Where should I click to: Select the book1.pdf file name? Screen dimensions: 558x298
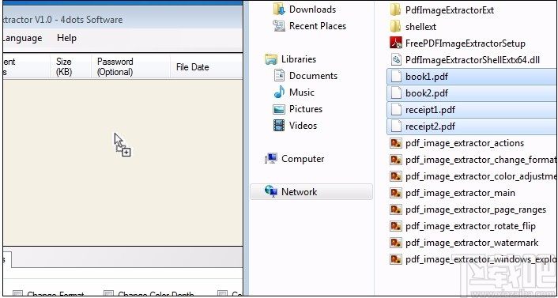point(427,77)
